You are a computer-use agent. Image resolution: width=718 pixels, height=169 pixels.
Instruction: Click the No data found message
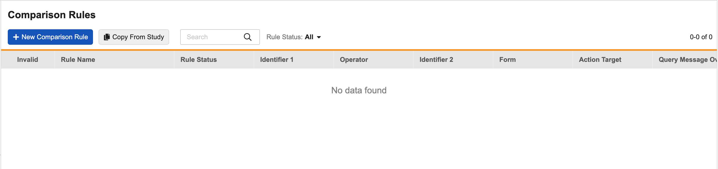point(359,90)
